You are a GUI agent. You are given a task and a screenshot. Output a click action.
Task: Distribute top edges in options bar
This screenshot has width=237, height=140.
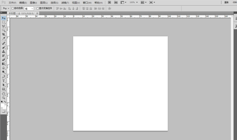point(83,8)
